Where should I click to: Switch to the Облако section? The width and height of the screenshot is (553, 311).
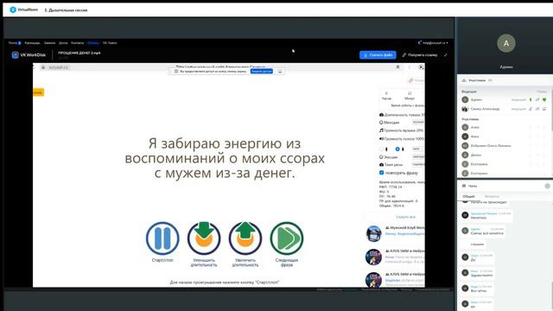click(x=93, y=43)
